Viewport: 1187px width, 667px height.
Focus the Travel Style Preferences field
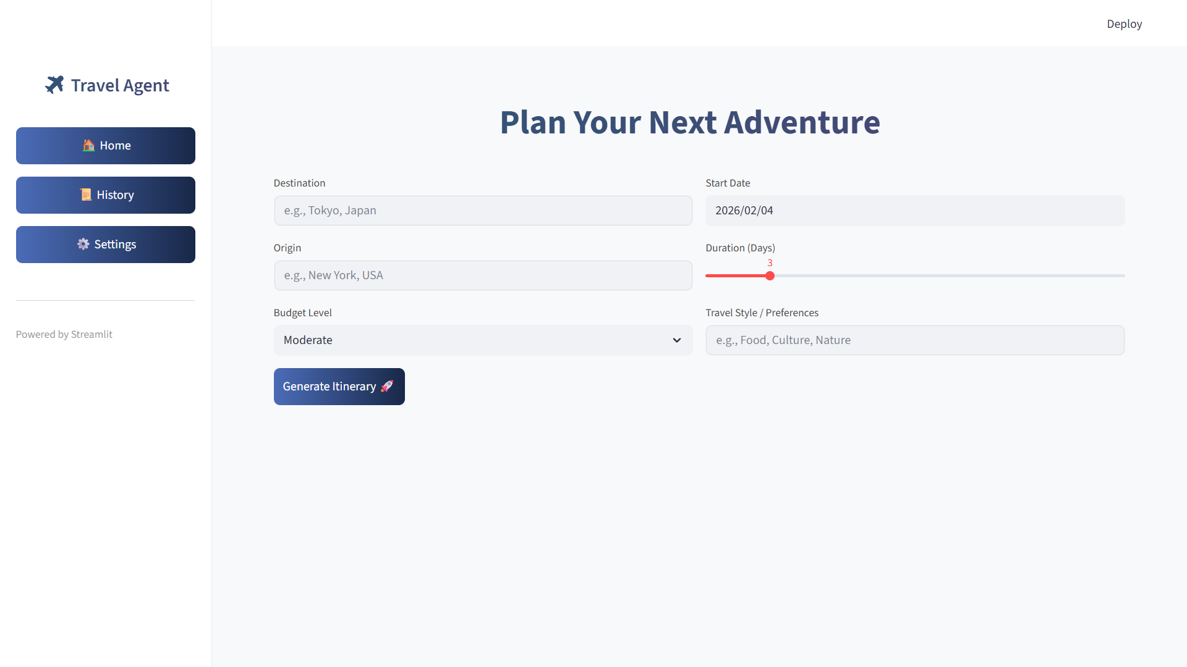click(x=915, y=340)
